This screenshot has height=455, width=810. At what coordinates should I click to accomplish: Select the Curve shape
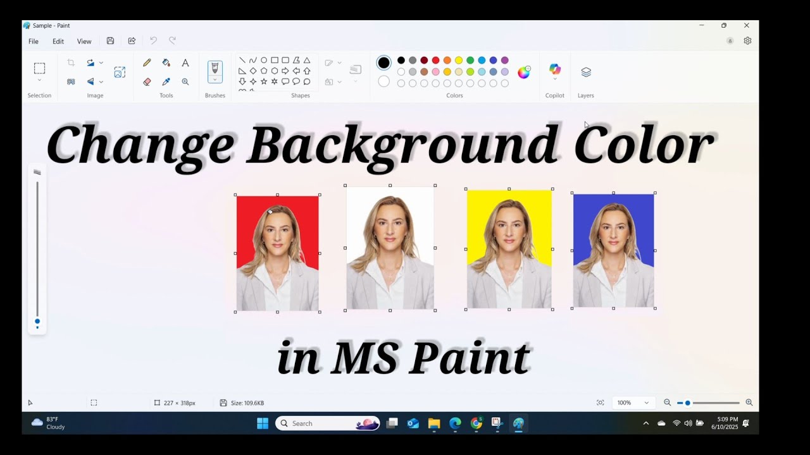[252, 60]
